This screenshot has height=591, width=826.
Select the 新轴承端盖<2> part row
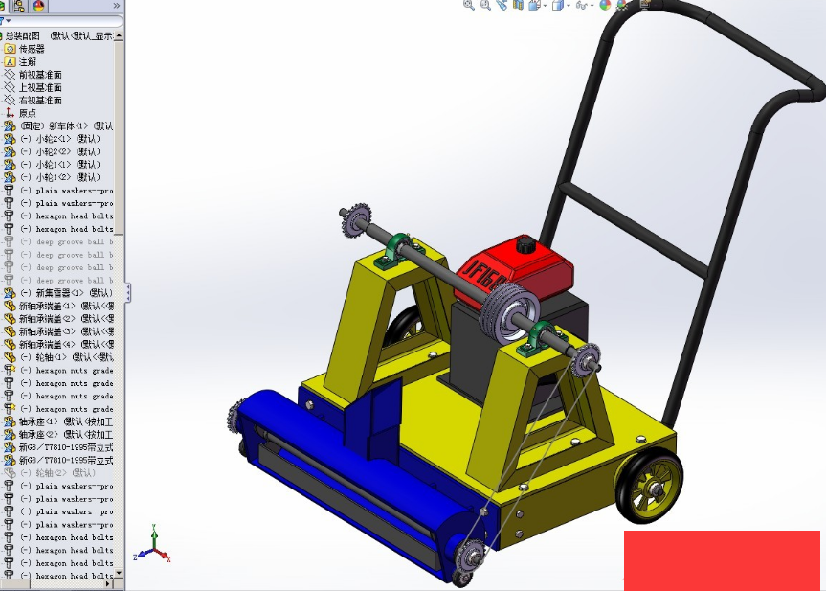coord(58,318)
